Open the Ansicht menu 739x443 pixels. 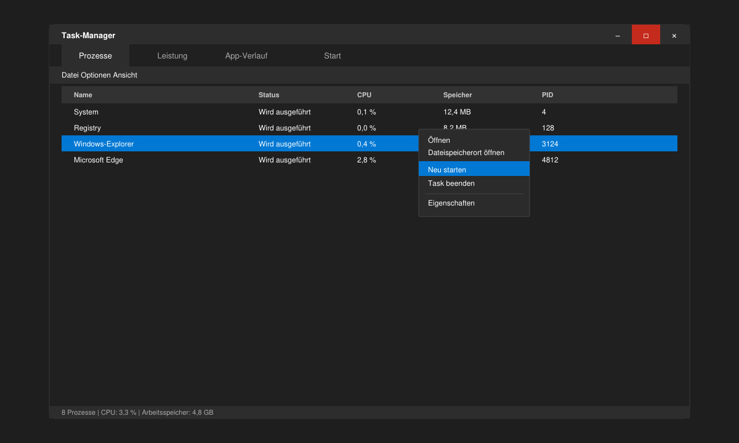[125, 75]
